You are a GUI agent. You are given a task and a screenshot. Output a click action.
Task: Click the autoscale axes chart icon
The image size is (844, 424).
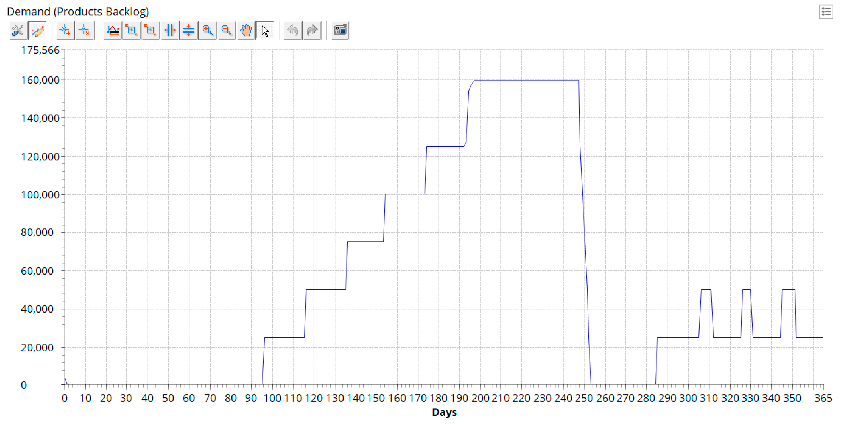pyautogui.click(x=113, y=31)
